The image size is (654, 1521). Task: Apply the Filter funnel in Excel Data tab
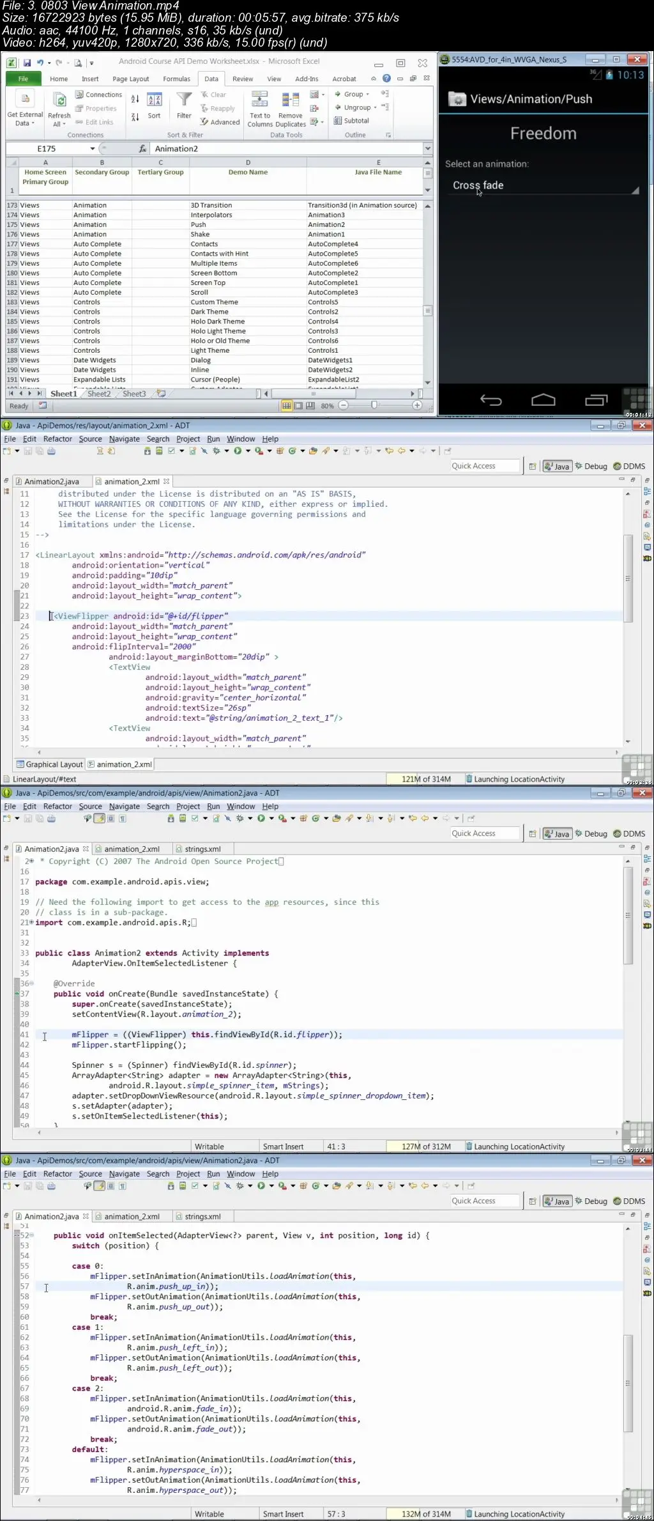click(x=184, y=106)
